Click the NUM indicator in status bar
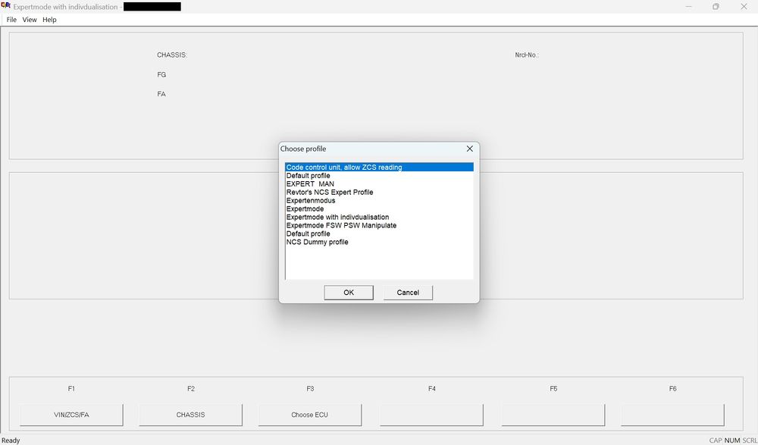The height and width of the screenshot is (445, 758). coord(732,440)
